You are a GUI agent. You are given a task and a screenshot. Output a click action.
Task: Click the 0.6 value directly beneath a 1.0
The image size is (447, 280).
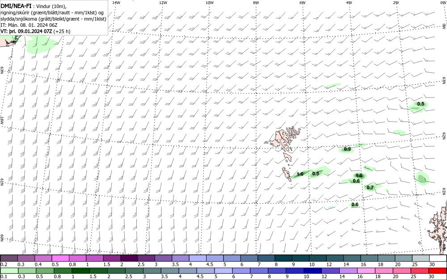click(356, 181)
